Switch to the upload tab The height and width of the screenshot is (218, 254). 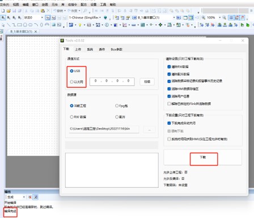point(78,49)
